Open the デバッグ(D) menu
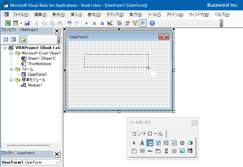 pyautogui.click(x=115, y=15)
